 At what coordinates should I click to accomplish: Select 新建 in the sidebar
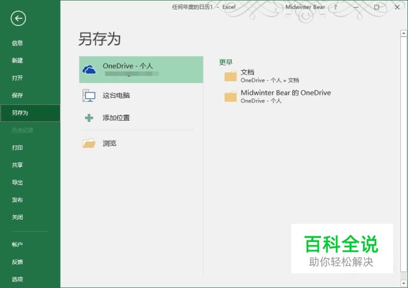click(x=30, y=61)
